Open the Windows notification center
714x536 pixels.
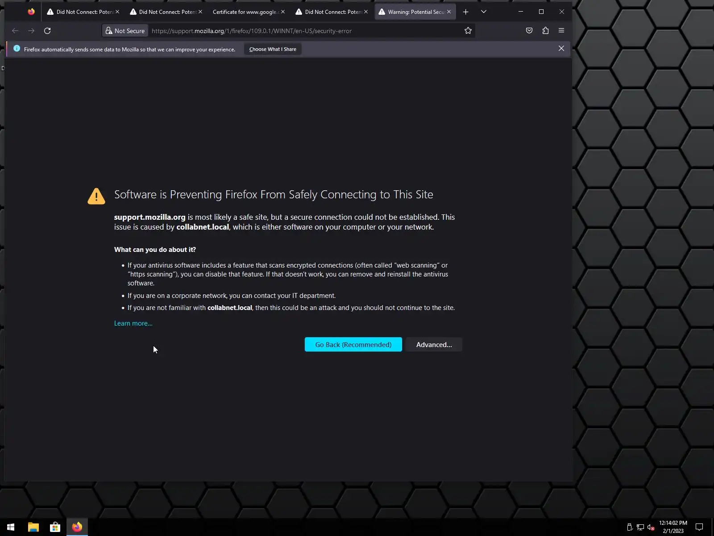tap(699, 527)
